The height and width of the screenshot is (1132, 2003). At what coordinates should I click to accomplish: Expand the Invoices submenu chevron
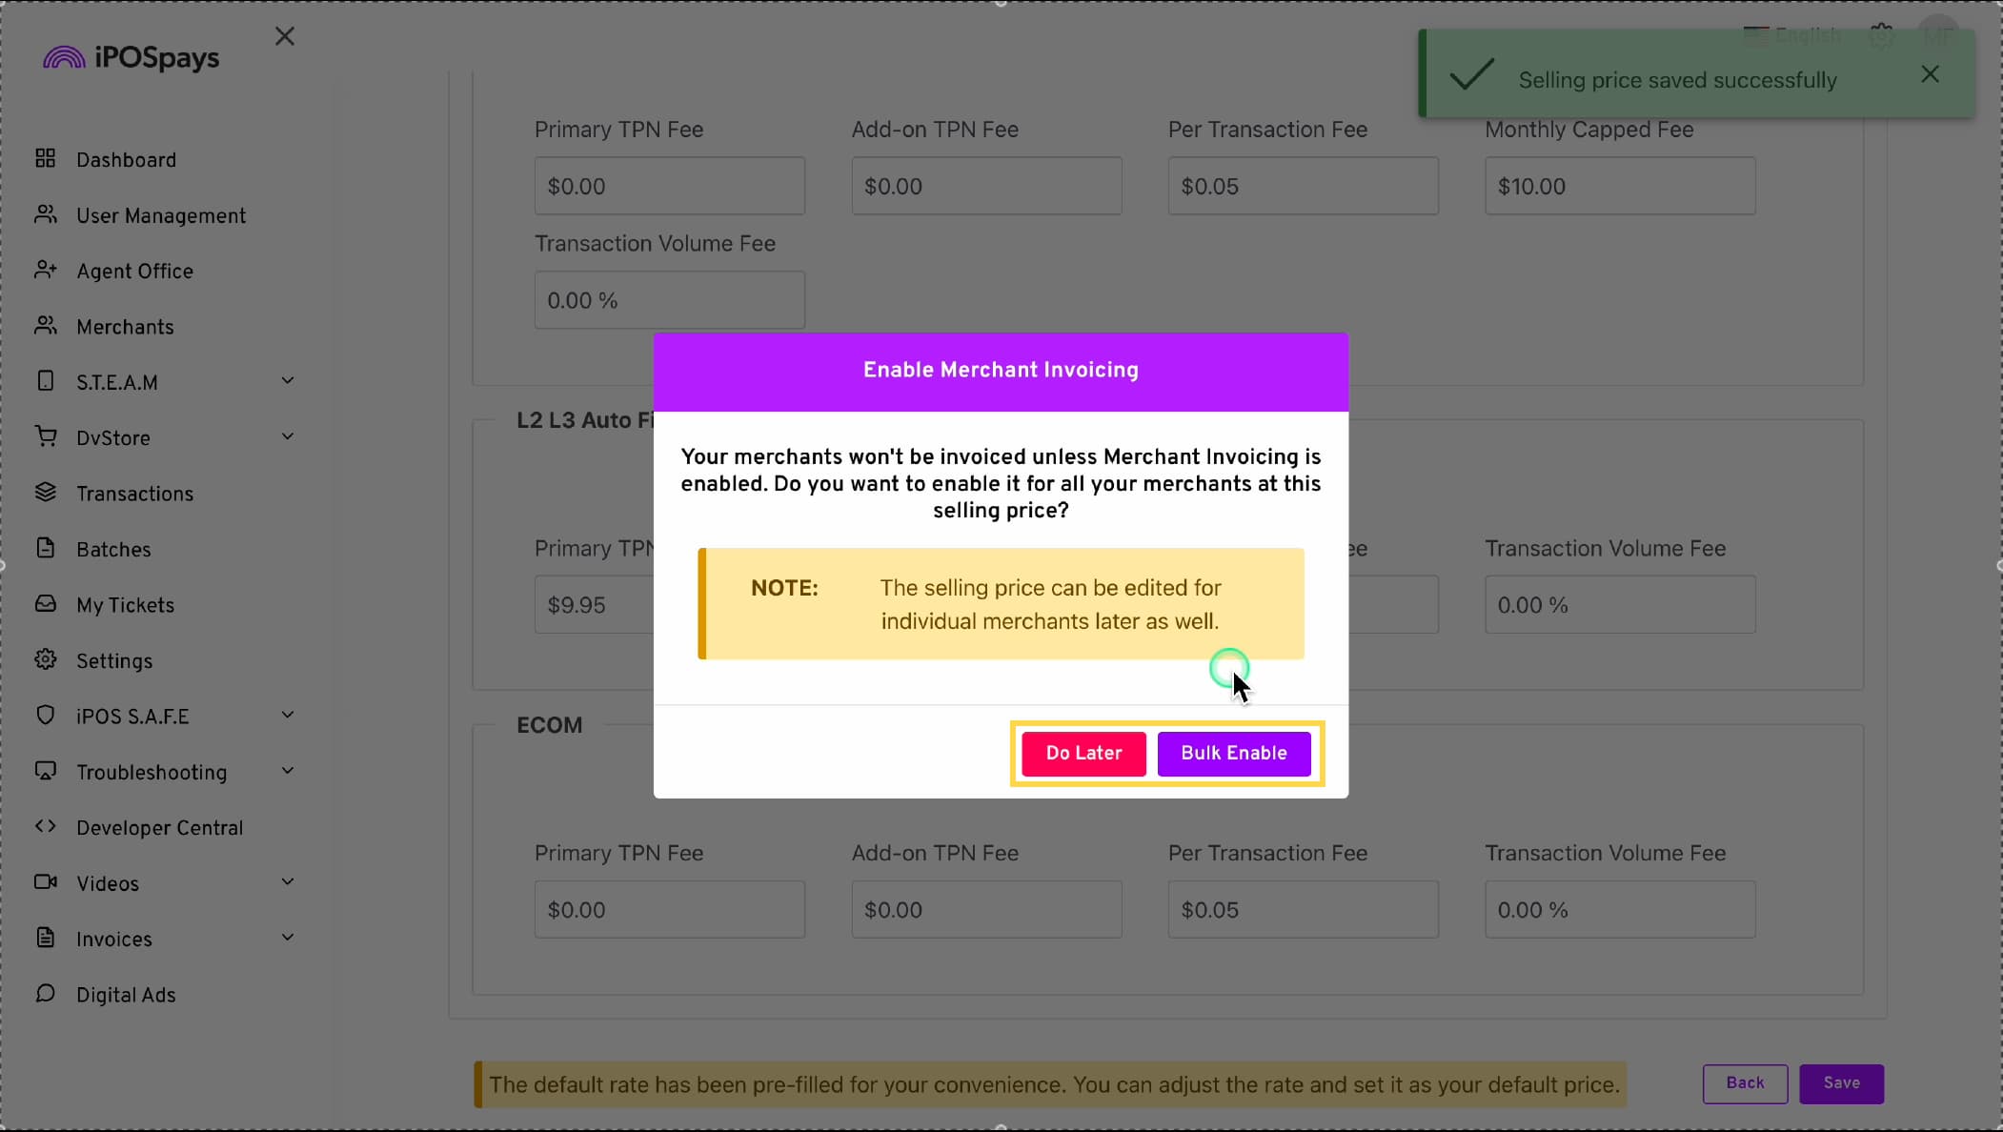[x=287, y=938]
